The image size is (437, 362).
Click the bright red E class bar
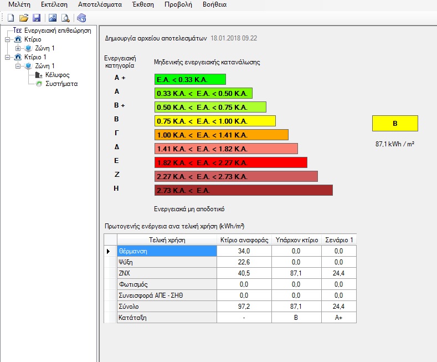pyautogui.click(x=231, y=162)
